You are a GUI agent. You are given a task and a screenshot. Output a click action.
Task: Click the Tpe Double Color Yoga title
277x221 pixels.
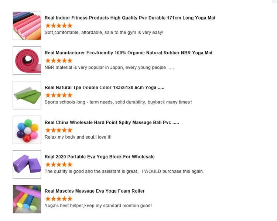[105, 88]
